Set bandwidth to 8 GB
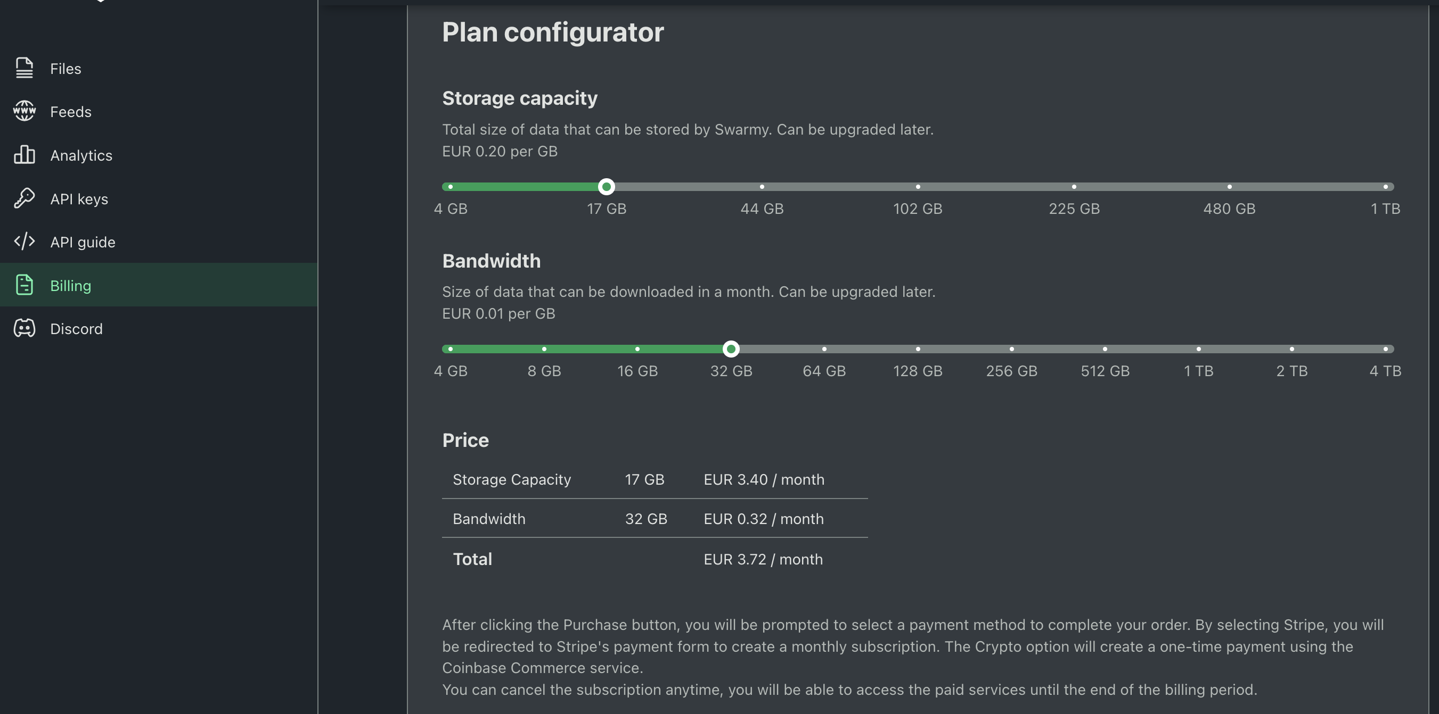This screenshot has width=1439, height=714. (x=544, y=350)
